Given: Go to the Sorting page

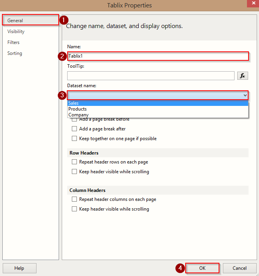Looking at the screenshot, I should (15, 53).
